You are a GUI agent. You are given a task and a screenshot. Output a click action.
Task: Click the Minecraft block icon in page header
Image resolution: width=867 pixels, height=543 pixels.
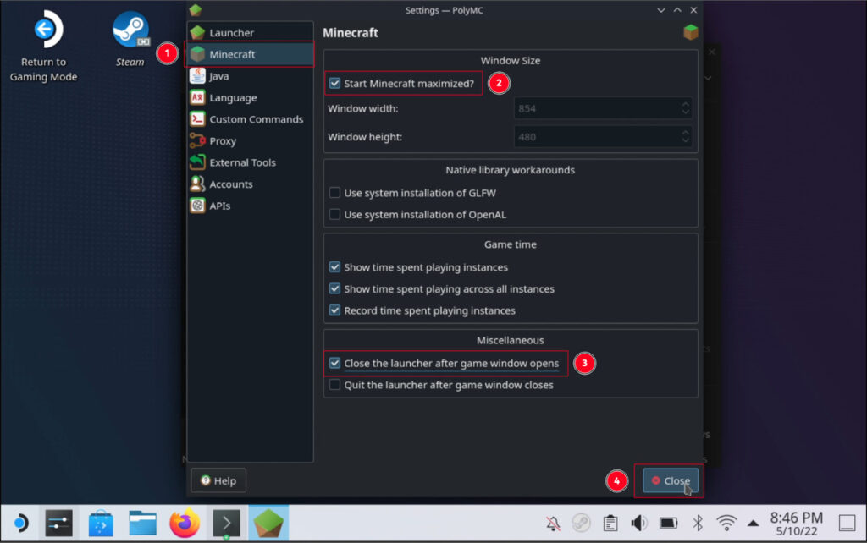pyautogui.click(x=691, y=32)
